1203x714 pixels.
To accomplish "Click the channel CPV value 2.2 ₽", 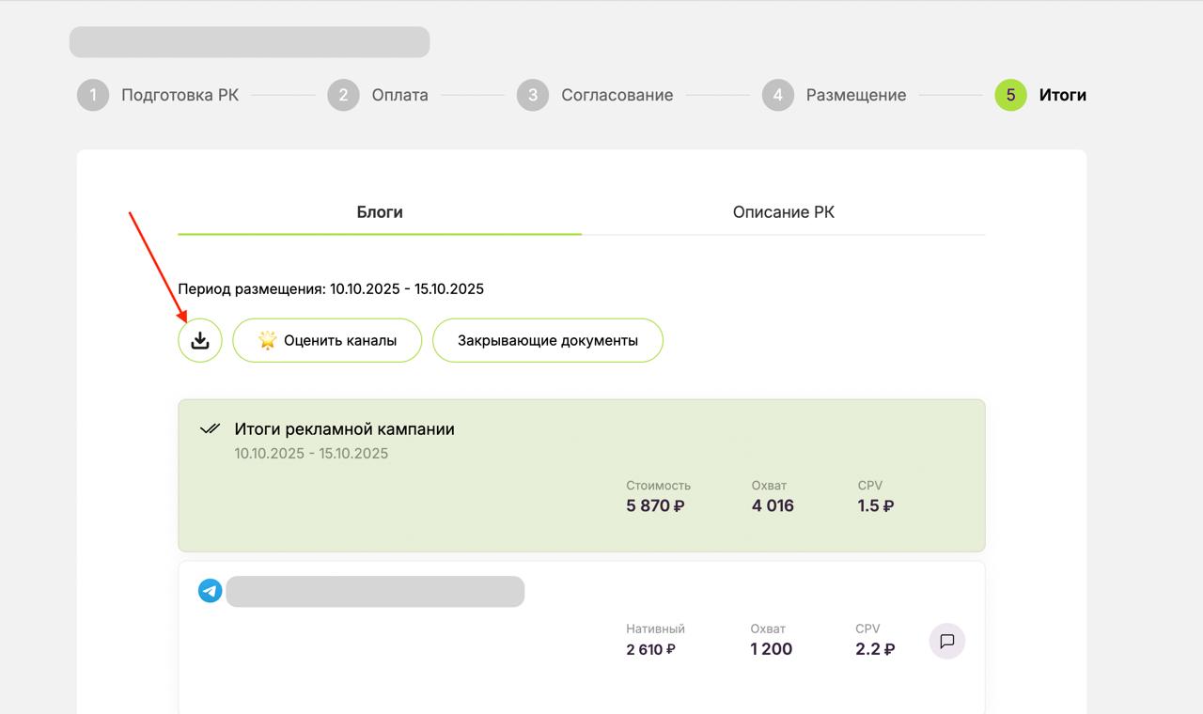I will pos(874,649).
